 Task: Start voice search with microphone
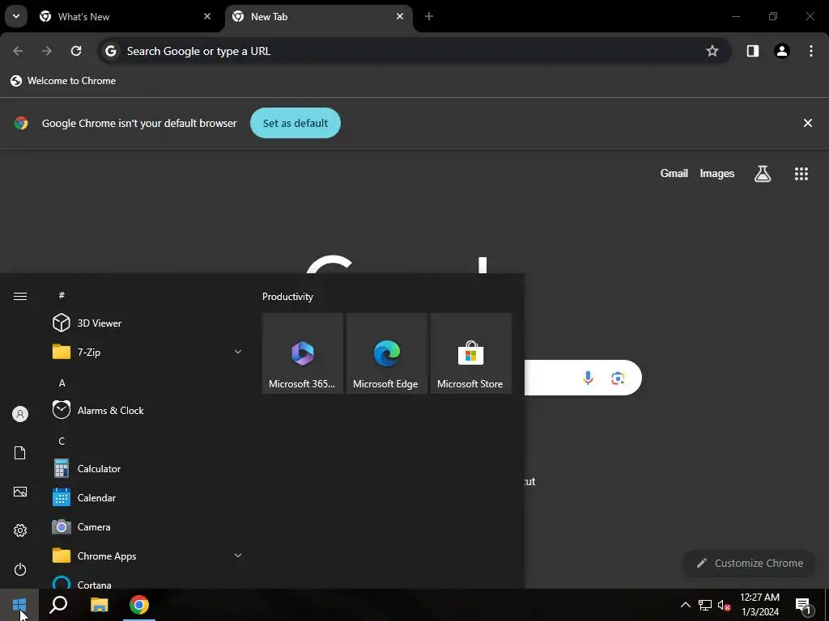pyautogui.click(x=588, y=378)
